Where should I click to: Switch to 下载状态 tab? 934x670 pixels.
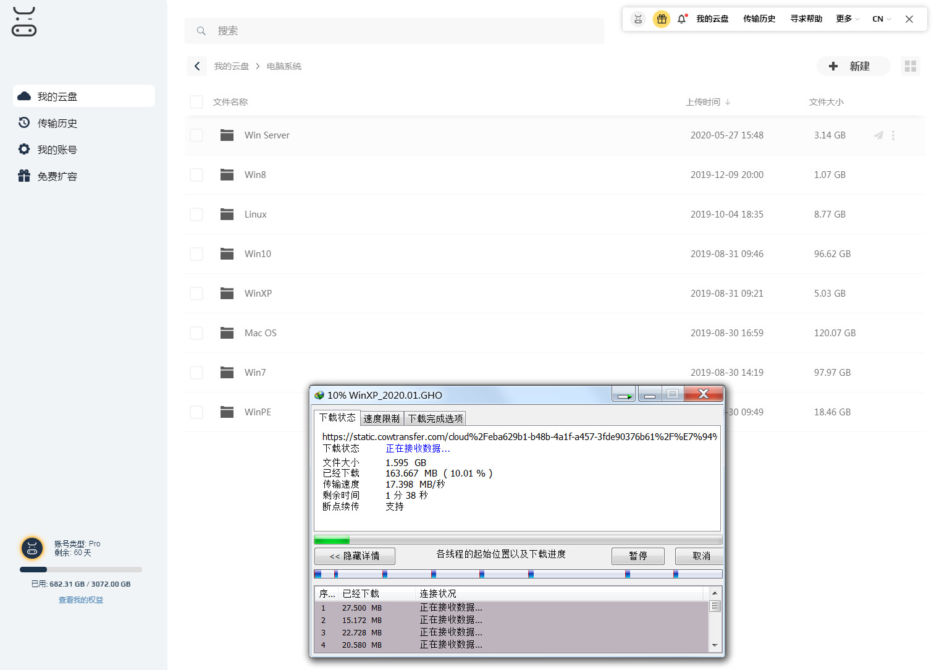[337, 418]
